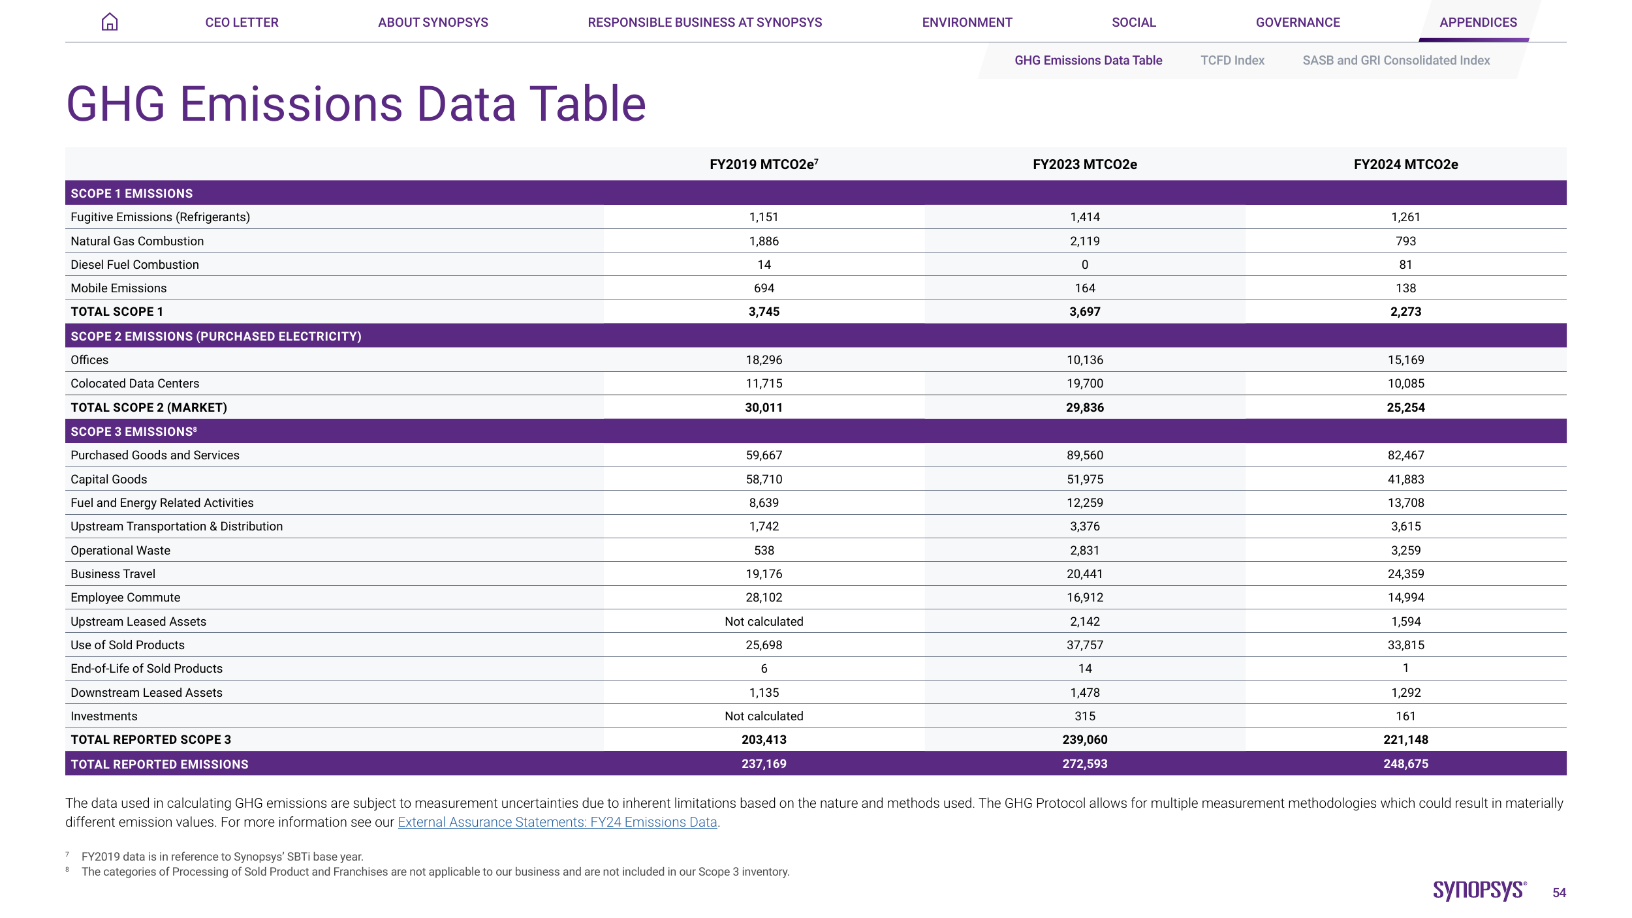Click Mobile Emissions row label
Image resolution: width=1632 pixels, height=918 pixels.
[119, 288]
